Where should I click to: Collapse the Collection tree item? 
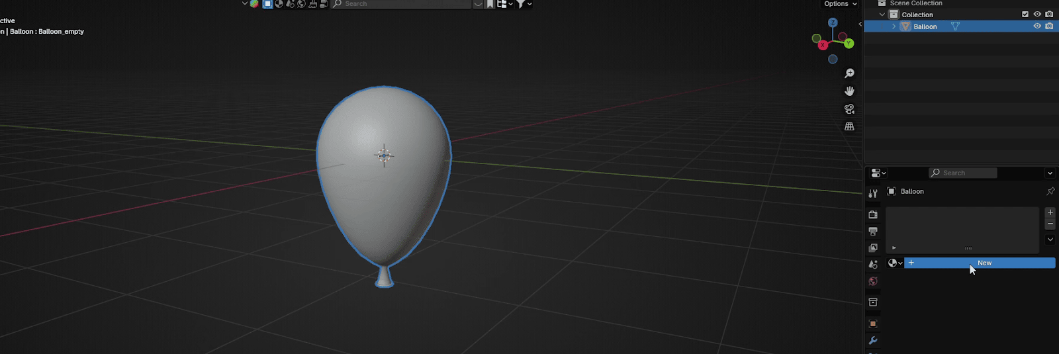coord(882,15)
